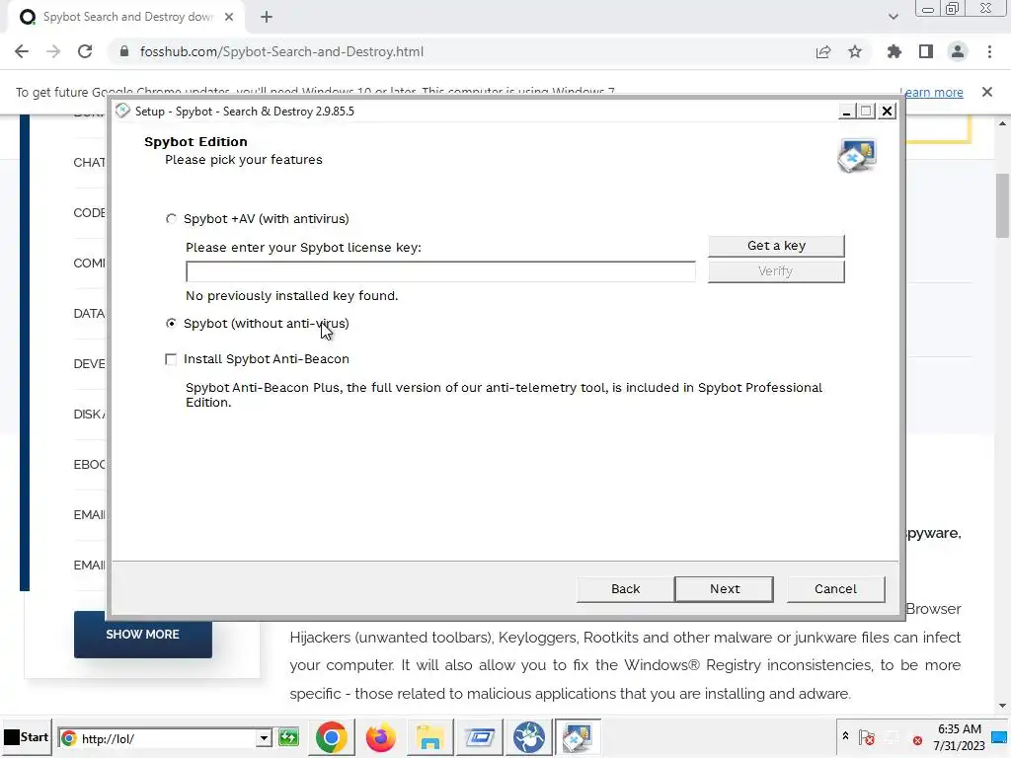
Task: Reload the fosshub page
Action: 85,51
